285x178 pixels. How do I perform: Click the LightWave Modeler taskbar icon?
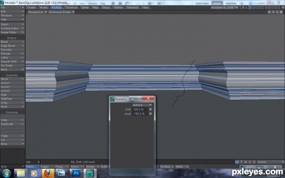click(x=90, y=173)
